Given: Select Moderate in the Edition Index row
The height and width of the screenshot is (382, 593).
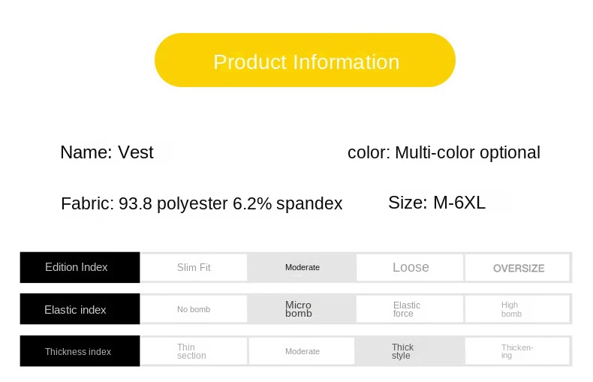Looking at the screenshot, I should [302, 267].
